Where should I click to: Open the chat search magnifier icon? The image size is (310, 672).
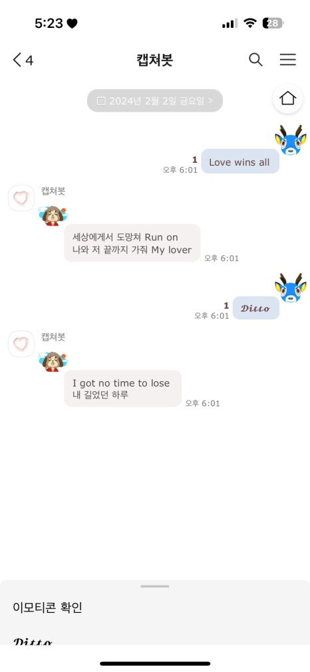point(255,60)
